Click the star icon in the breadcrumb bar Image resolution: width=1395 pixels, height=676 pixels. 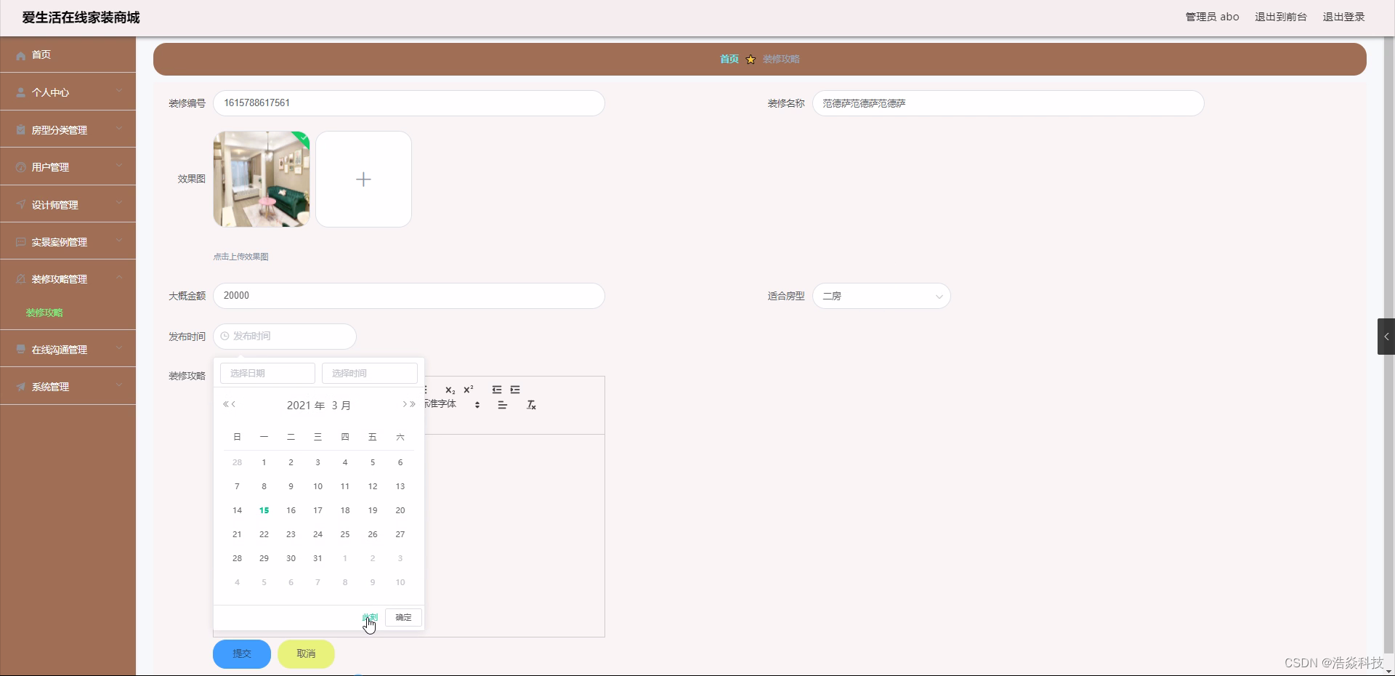point(751,60)
